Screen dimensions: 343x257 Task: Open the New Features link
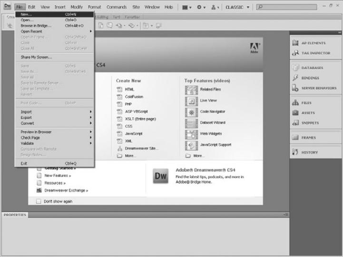[x=58, y=176]
